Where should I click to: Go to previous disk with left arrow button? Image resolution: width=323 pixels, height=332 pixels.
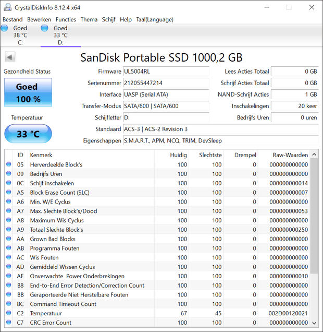[10, 57]
